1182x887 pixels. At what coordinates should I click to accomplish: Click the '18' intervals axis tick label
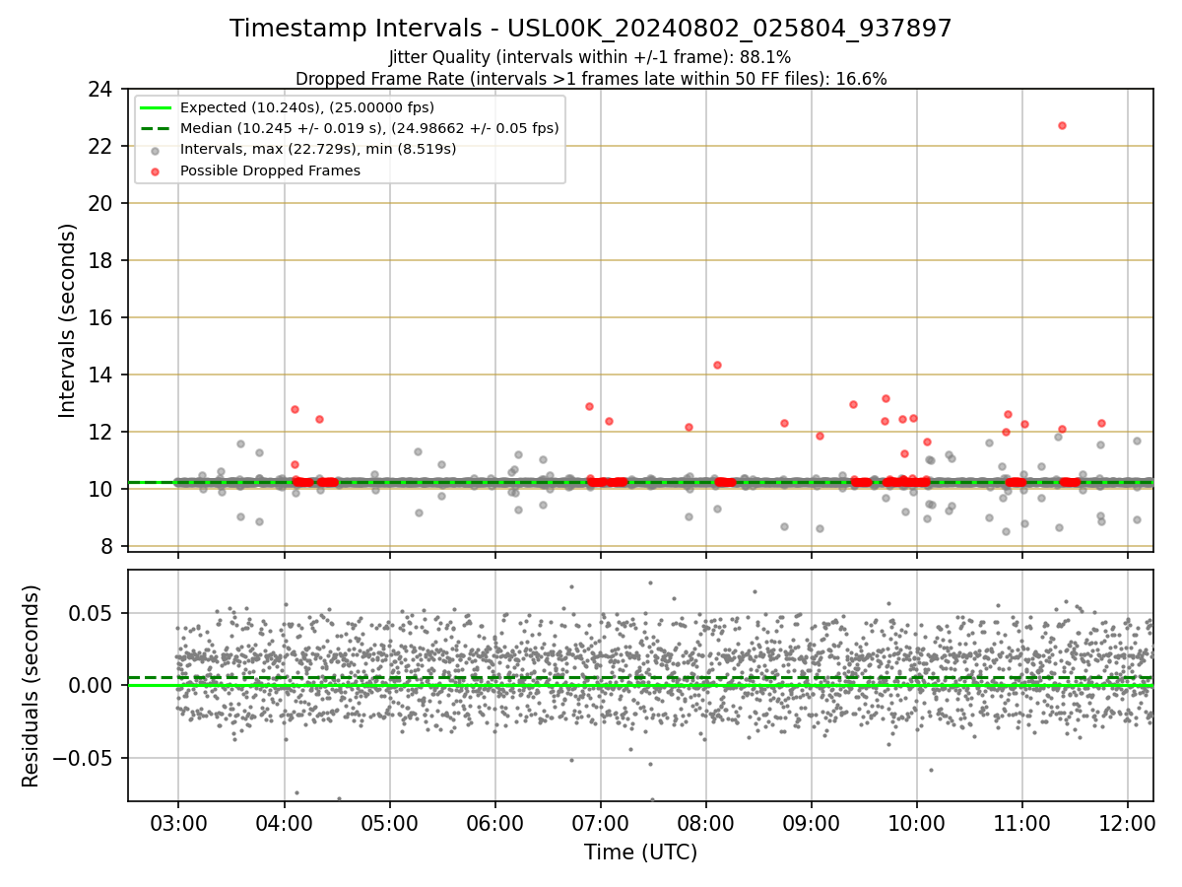click(x=99, y=261)
